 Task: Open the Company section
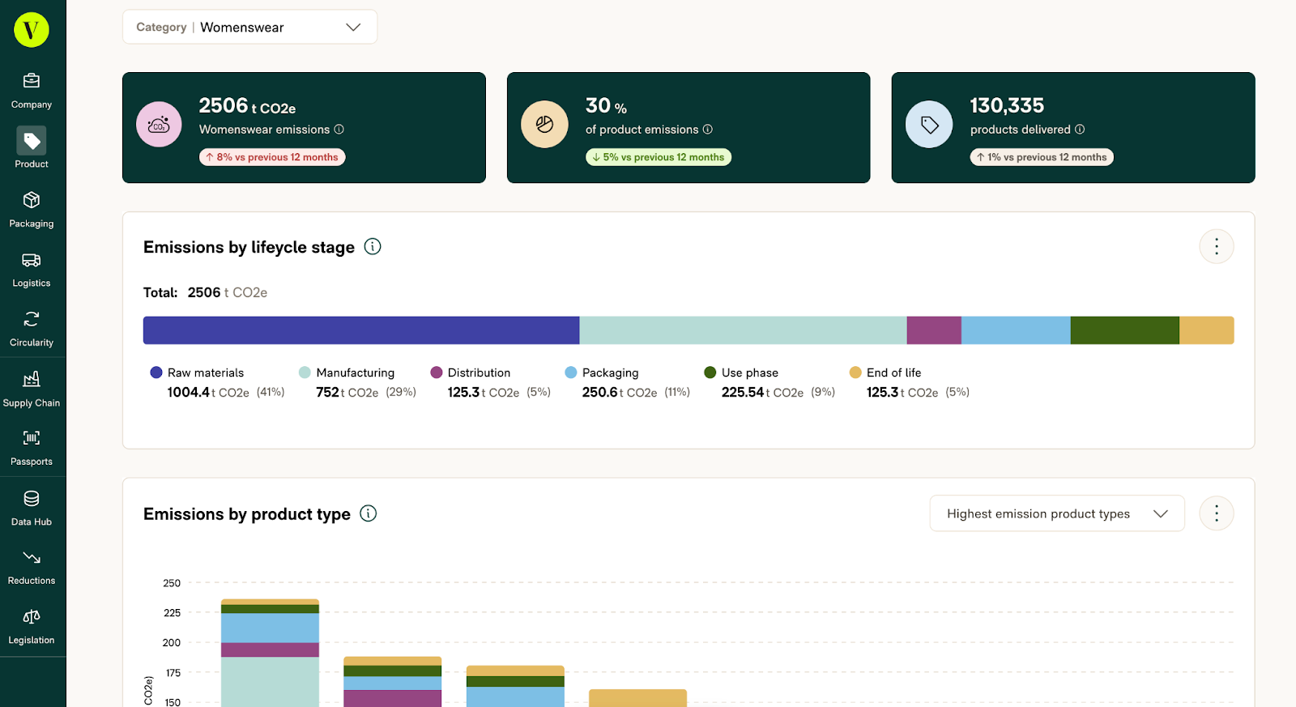click(32, 91)
